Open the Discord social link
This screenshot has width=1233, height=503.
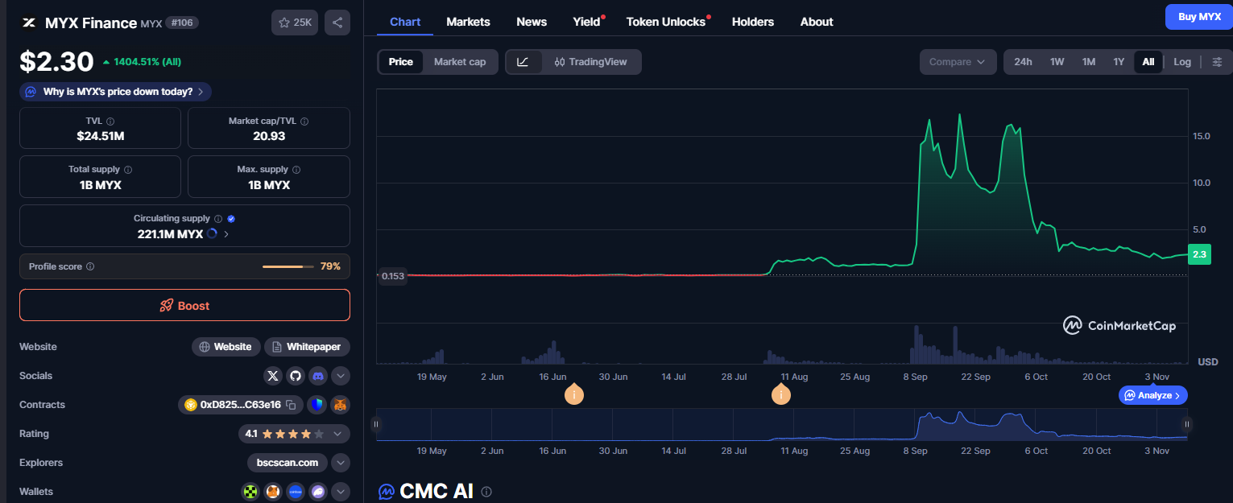coord(318,376)
